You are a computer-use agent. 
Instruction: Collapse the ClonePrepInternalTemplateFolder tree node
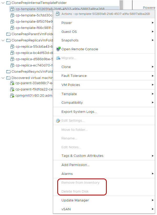[x=3, y=3]
